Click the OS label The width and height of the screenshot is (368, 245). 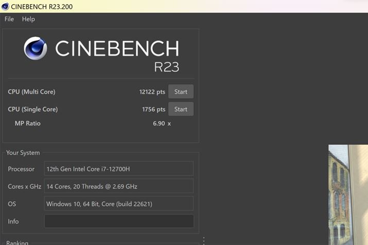point(12,204)
